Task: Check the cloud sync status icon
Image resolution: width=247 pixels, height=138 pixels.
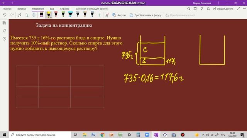Action: point(189,9)
